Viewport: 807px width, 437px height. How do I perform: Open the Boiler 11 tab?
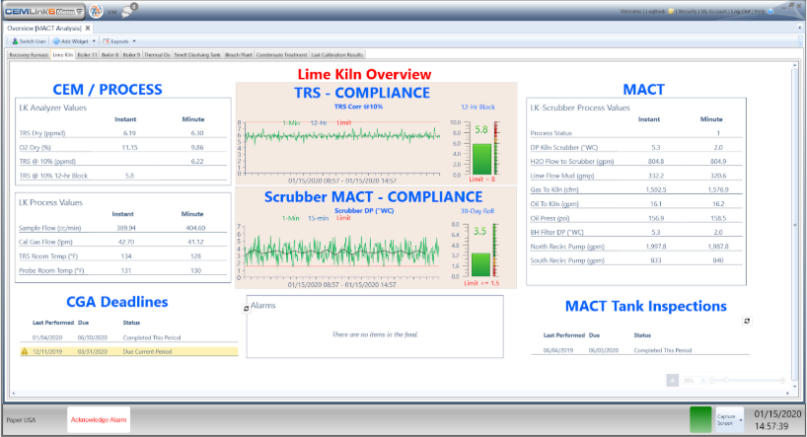[87, 54]
